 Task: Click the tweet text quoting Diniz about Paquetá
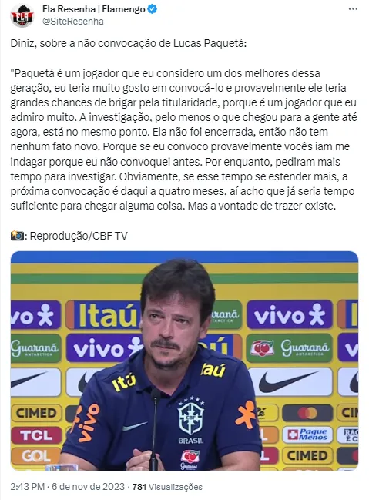[x=183, y=139]
